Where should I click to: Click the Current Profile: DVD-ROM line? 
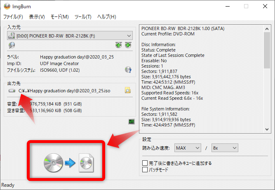pos(168,34)
